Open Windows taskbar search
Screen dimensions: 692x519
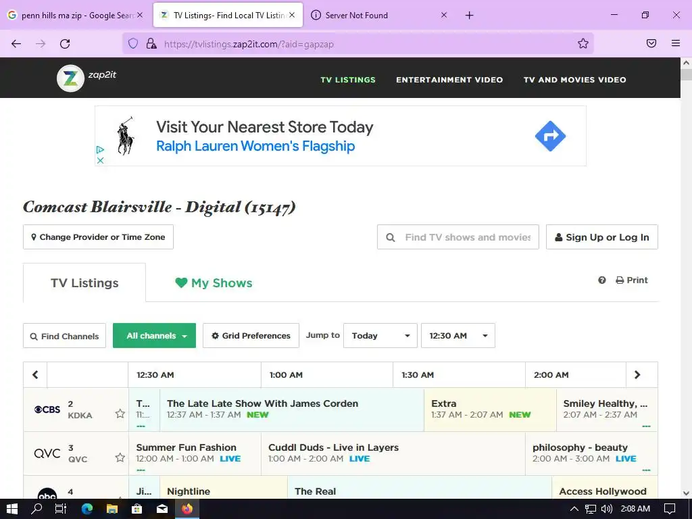pyautogui.click(x=36, y=509)
